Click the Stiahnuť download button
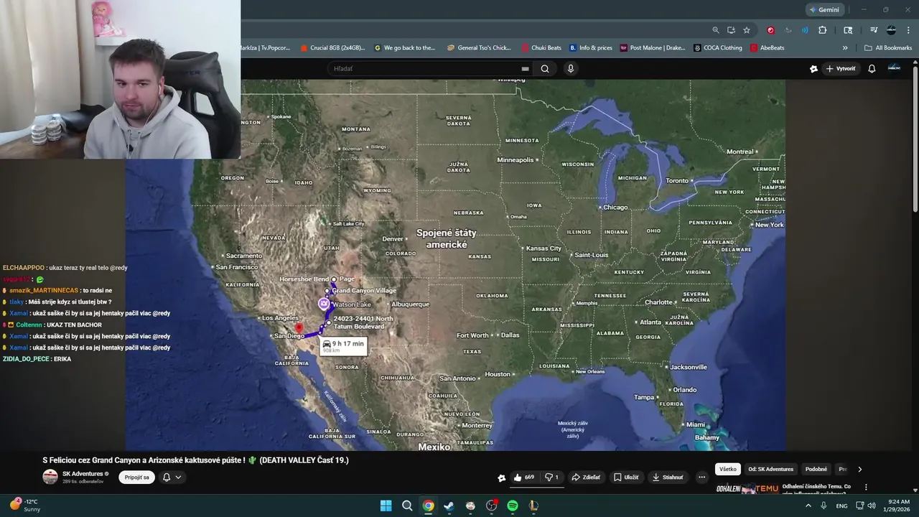 tap(668, 478)
